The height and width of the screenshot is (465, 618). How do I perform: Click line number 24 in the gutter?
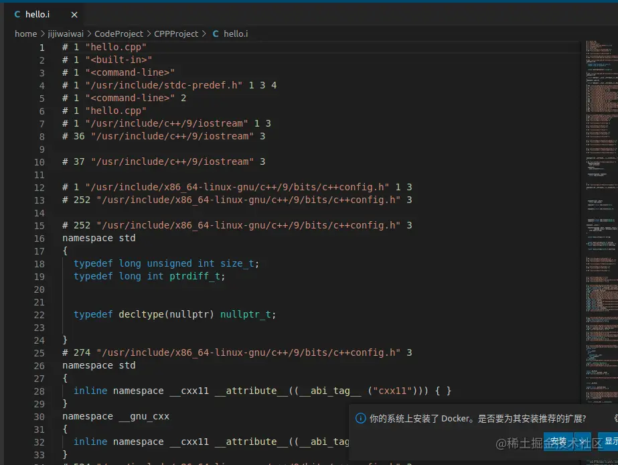(x=40, y=340)
